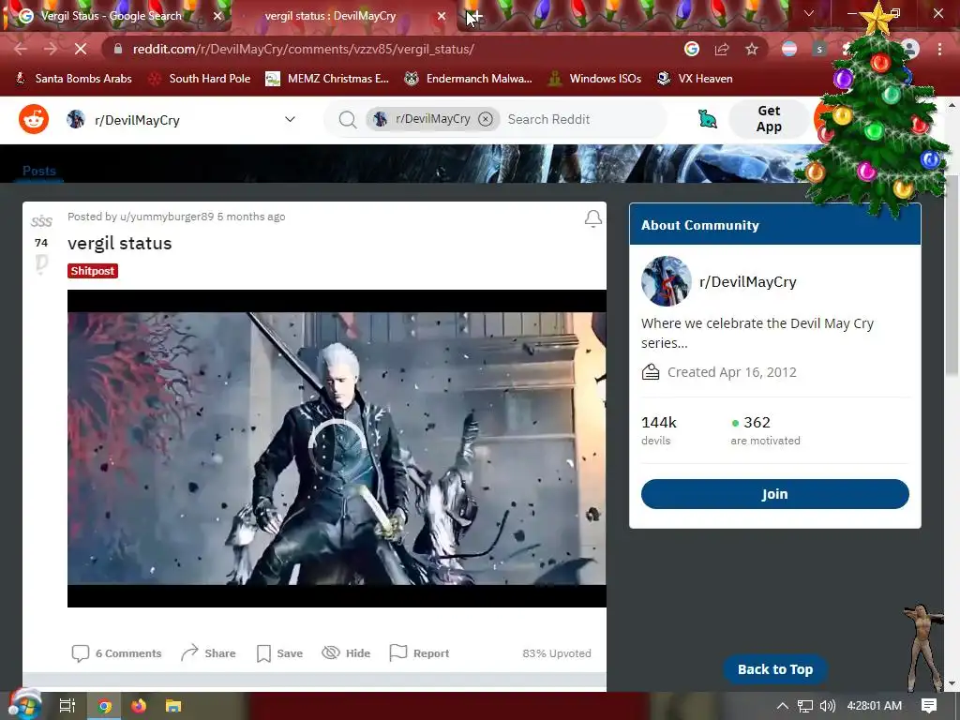Viewport: 960px width, 720px height.
Task: Launch Firefox from taskbar
Action: point(139,706)
